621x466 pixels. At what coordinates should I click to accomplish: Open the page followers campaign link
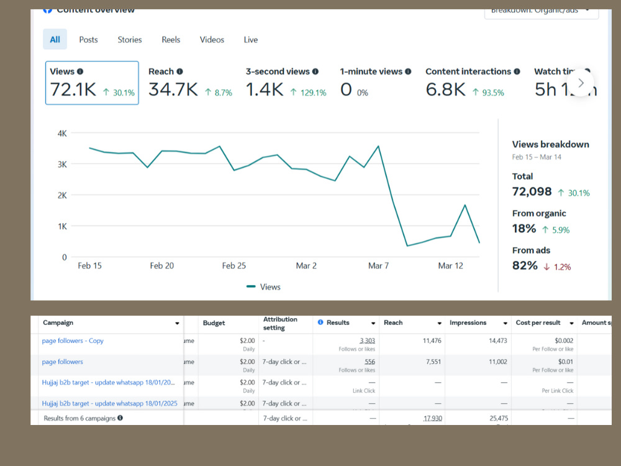(63, 362)
